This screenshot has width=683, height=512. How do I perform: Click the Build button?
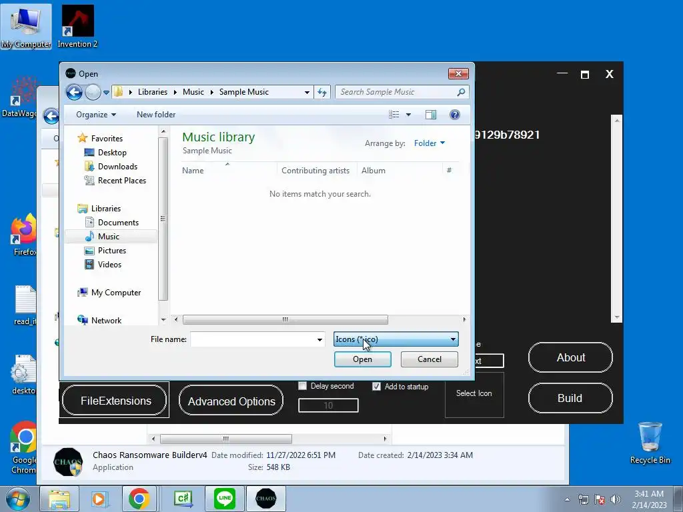click(x=570, y=398)
